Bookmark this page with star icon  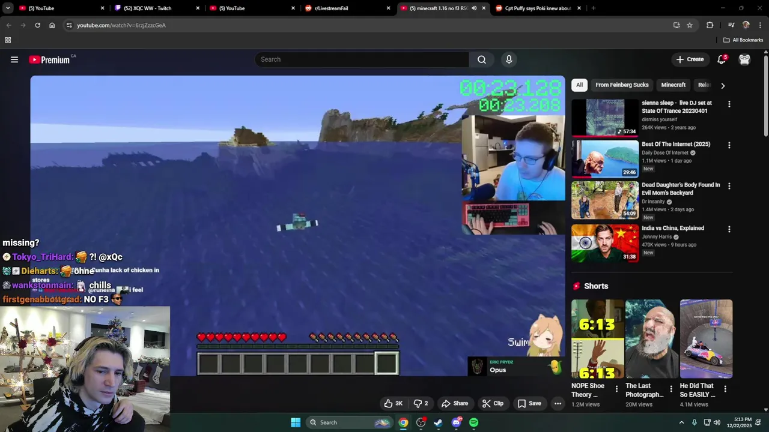(x=690, y=25)
